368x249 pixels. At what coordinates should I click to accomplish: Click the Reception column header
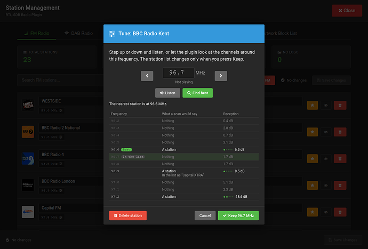click(x=231, y=114)
